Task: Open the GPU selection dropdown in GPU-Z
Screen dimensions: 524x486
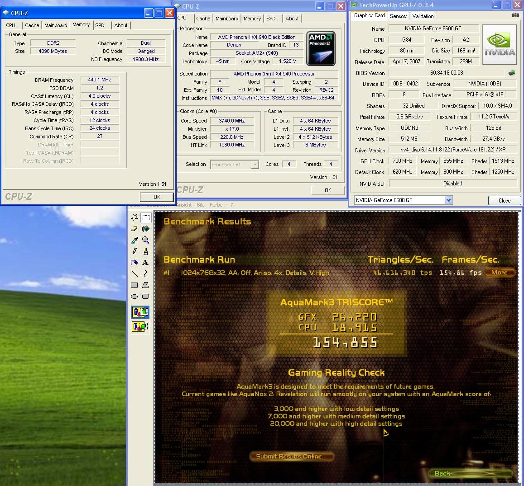Action: point(448,200)
